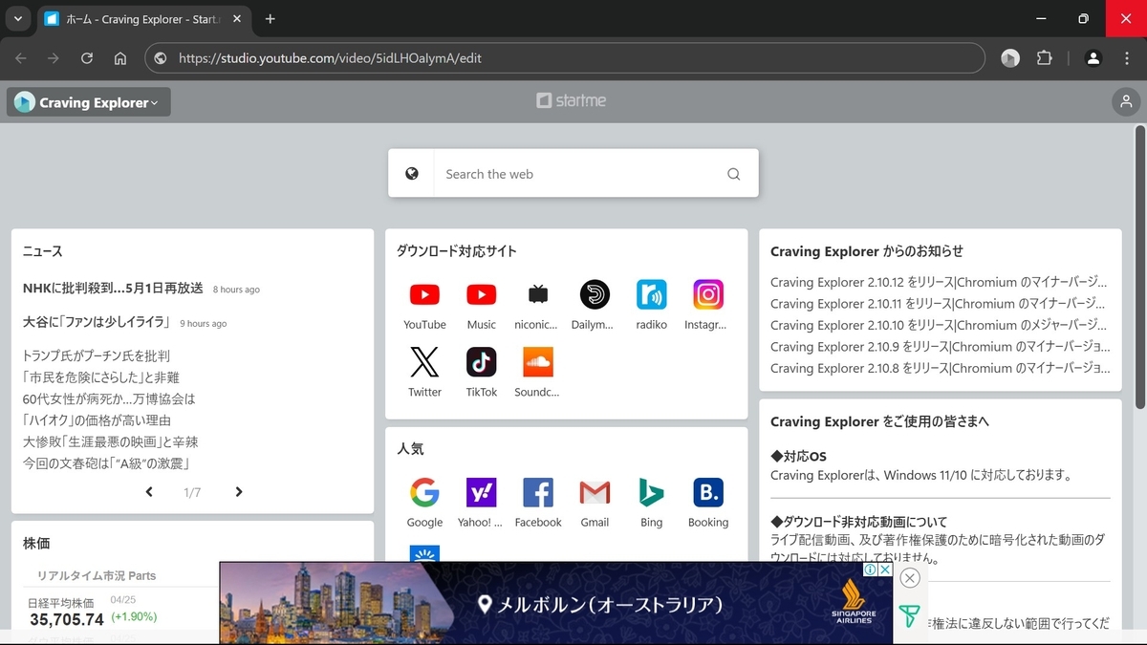Viewport: 1147px width, 645px height.
Task: Open the Yahoo! shortcut icon
Action: point(482,492)
